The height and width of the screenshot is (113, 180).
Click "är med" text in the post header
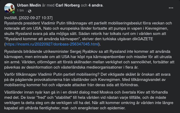click(x=48, y=5)
